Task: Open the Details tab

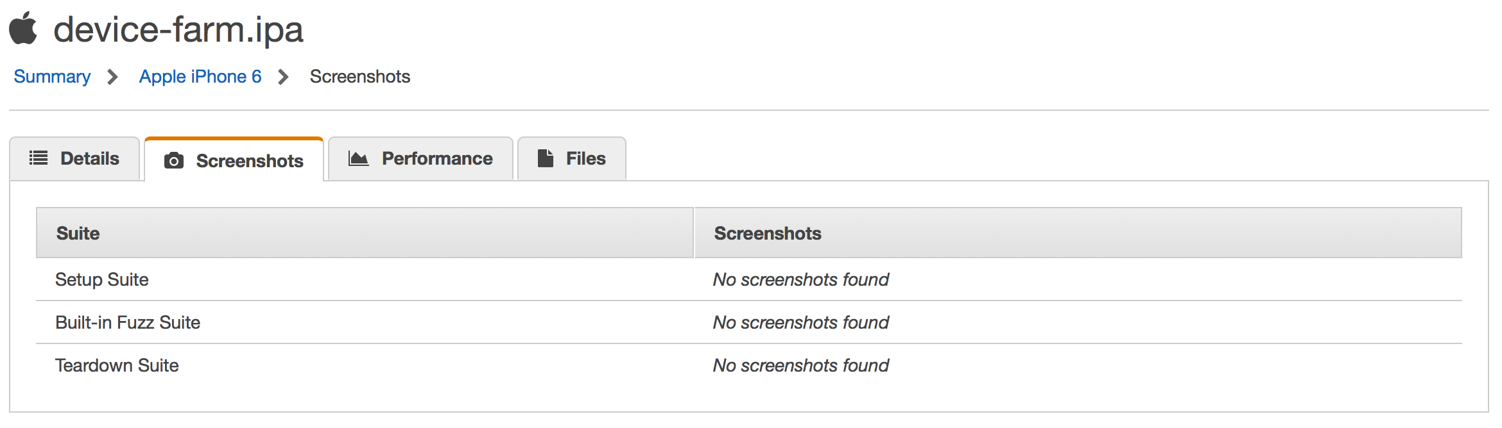Action: [75, 158]
